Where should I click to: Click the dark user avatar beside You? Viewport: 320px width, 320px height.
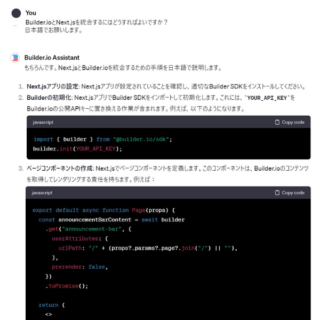[x=16, y=13]
